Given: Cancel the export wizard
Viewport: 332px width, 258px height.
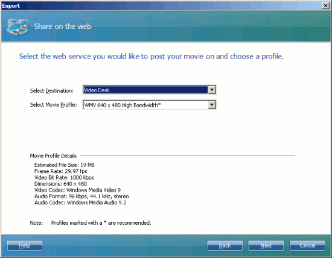Looking at the screenshot, I should [307, 245].
